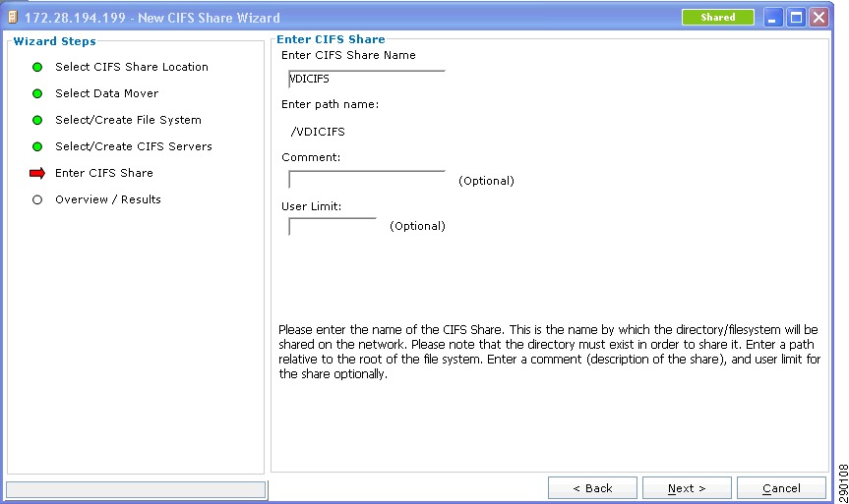Screen dimensions: 849x504
Task: Select the Enter CIFS Share wizard step
Action: (104, 173)
